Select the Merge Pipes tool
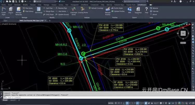The image size is (195, 105). coord(49,11)
